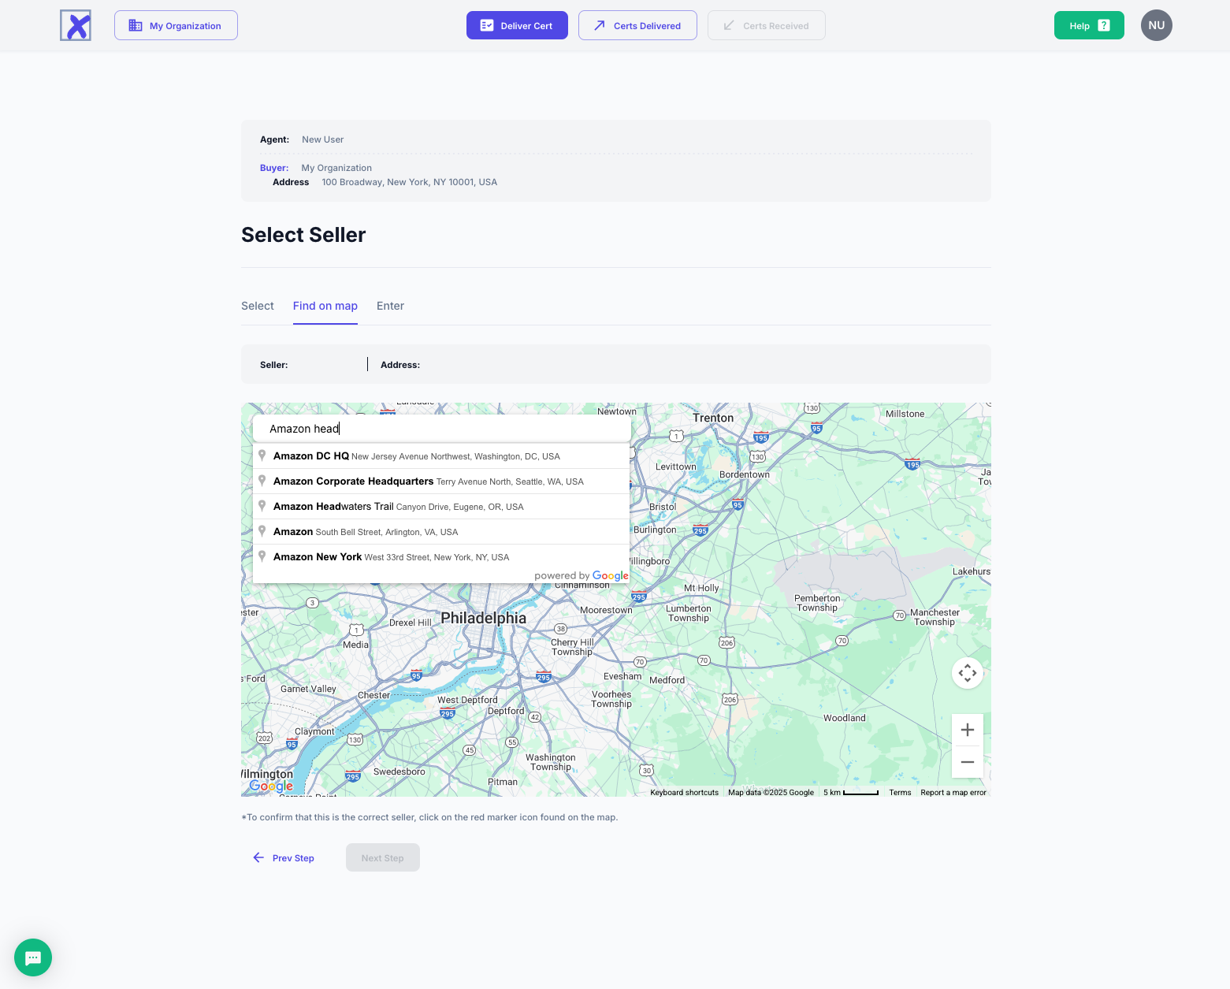Viewport: 1230px width, 989px height.
Task: Open map Keyboard shortcuts
Action: click(684, 793)
